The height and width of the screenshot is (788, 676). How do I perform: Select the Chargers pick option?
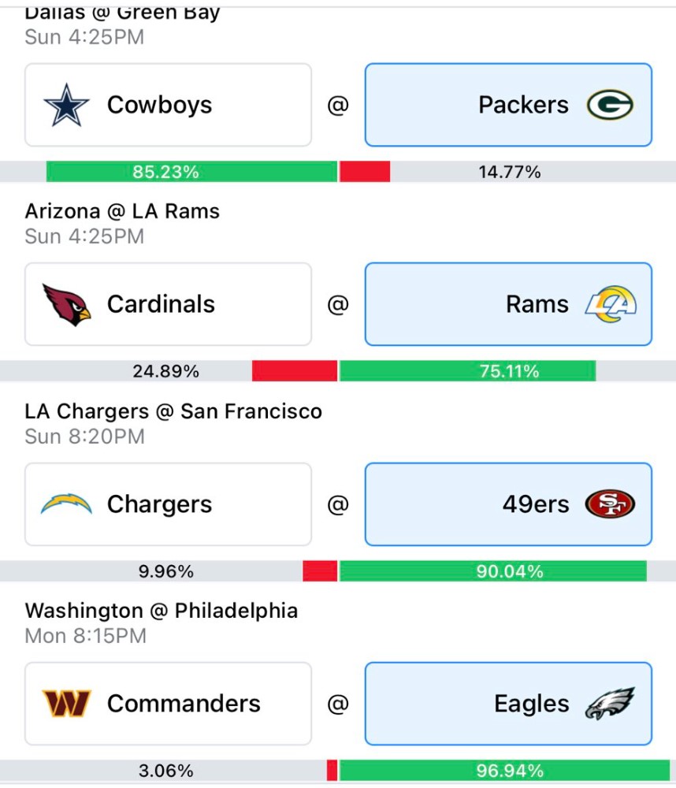168,504
